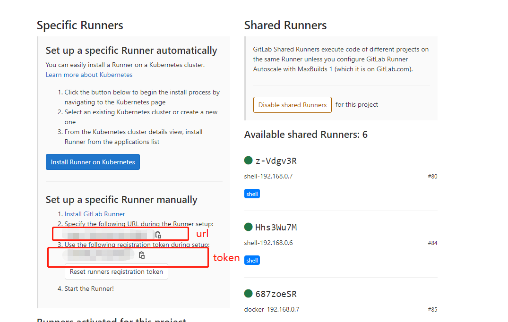Screen dimensions: 508x322
Task: Select runner name 687zoeSR
Action: [x=276, y=294]
